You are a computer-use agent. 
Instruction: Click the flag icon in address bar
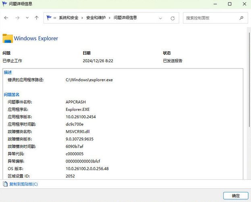(x=49, y=18)
